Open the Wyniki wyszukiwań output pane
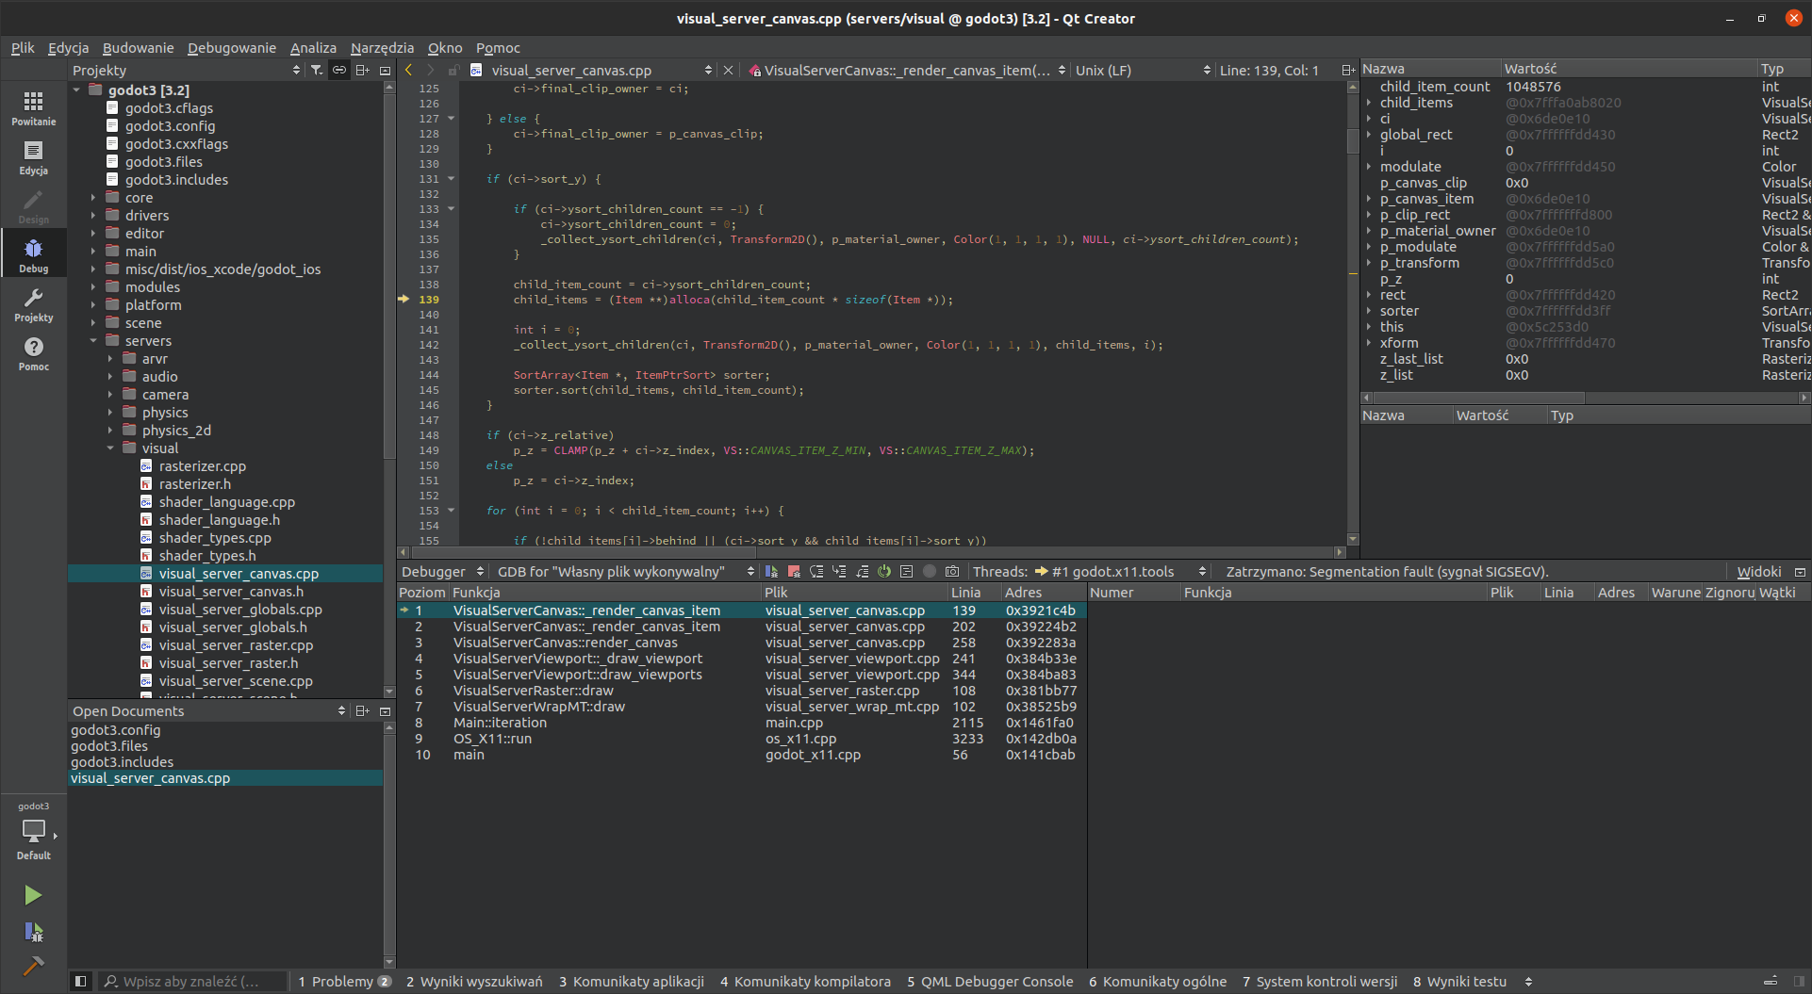 click(474, 981)
